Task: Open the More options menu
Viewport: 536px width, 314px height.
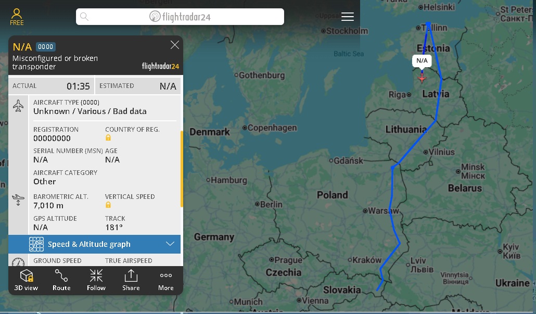Action: (166, 280)
